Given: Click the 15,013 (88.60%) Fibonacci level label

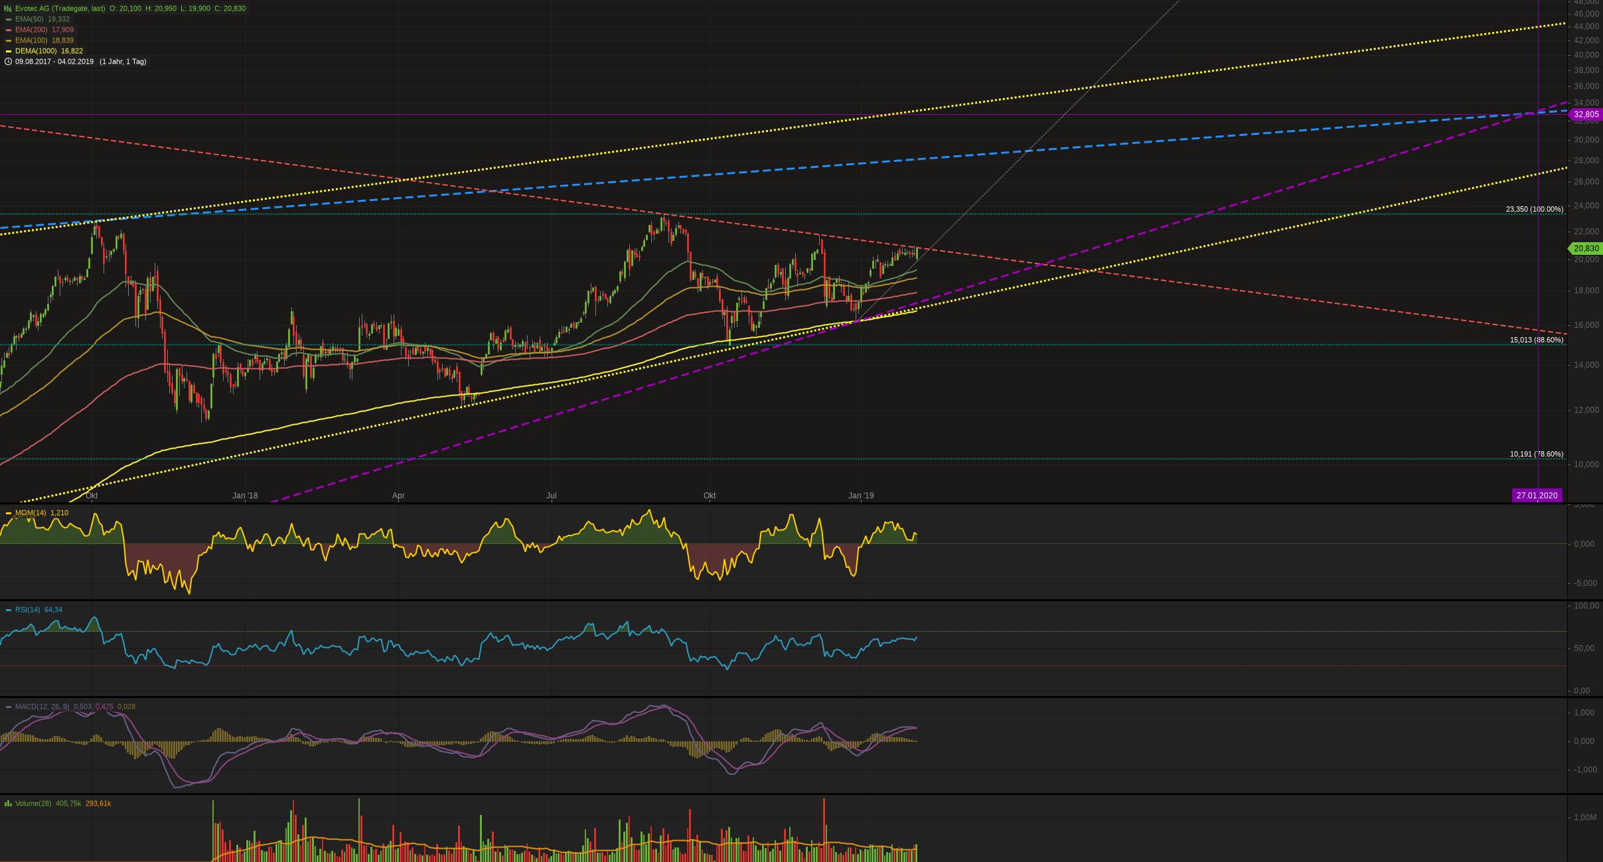Looking at the screenshot, I should pos(1536,340).
